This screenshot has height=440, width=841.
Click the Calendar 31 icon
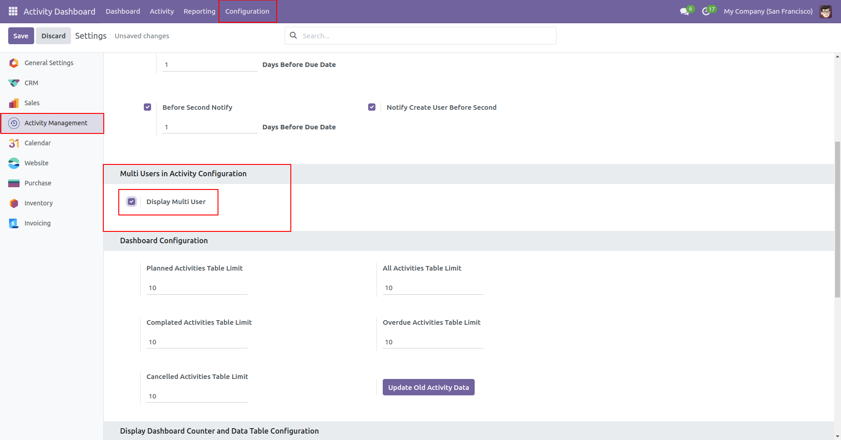point(14,143)
